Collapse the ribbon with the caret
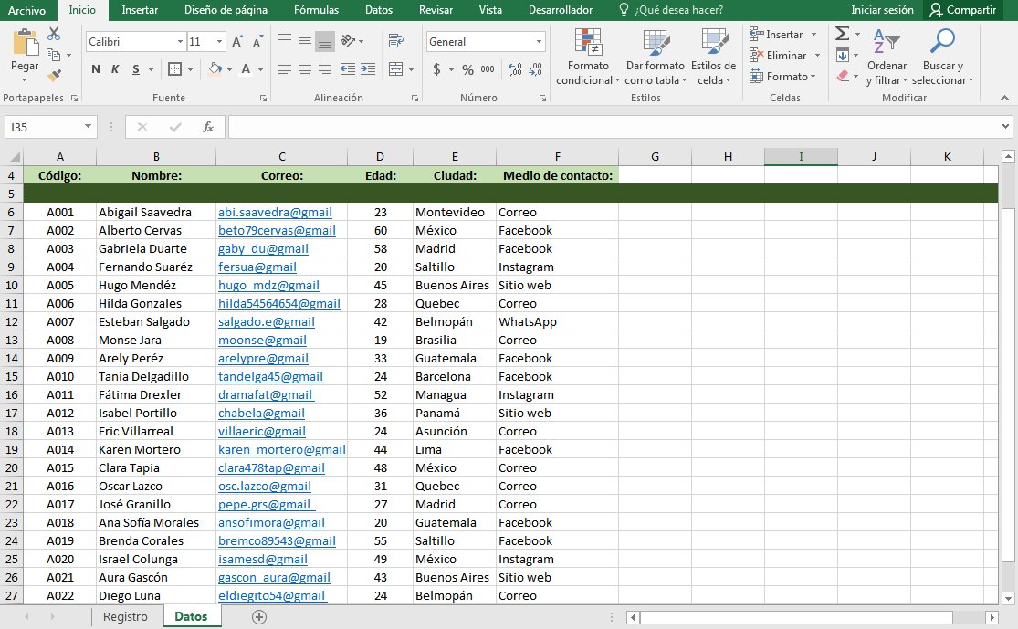The width and height of the screenshot is (1018, 629). 1004,98
